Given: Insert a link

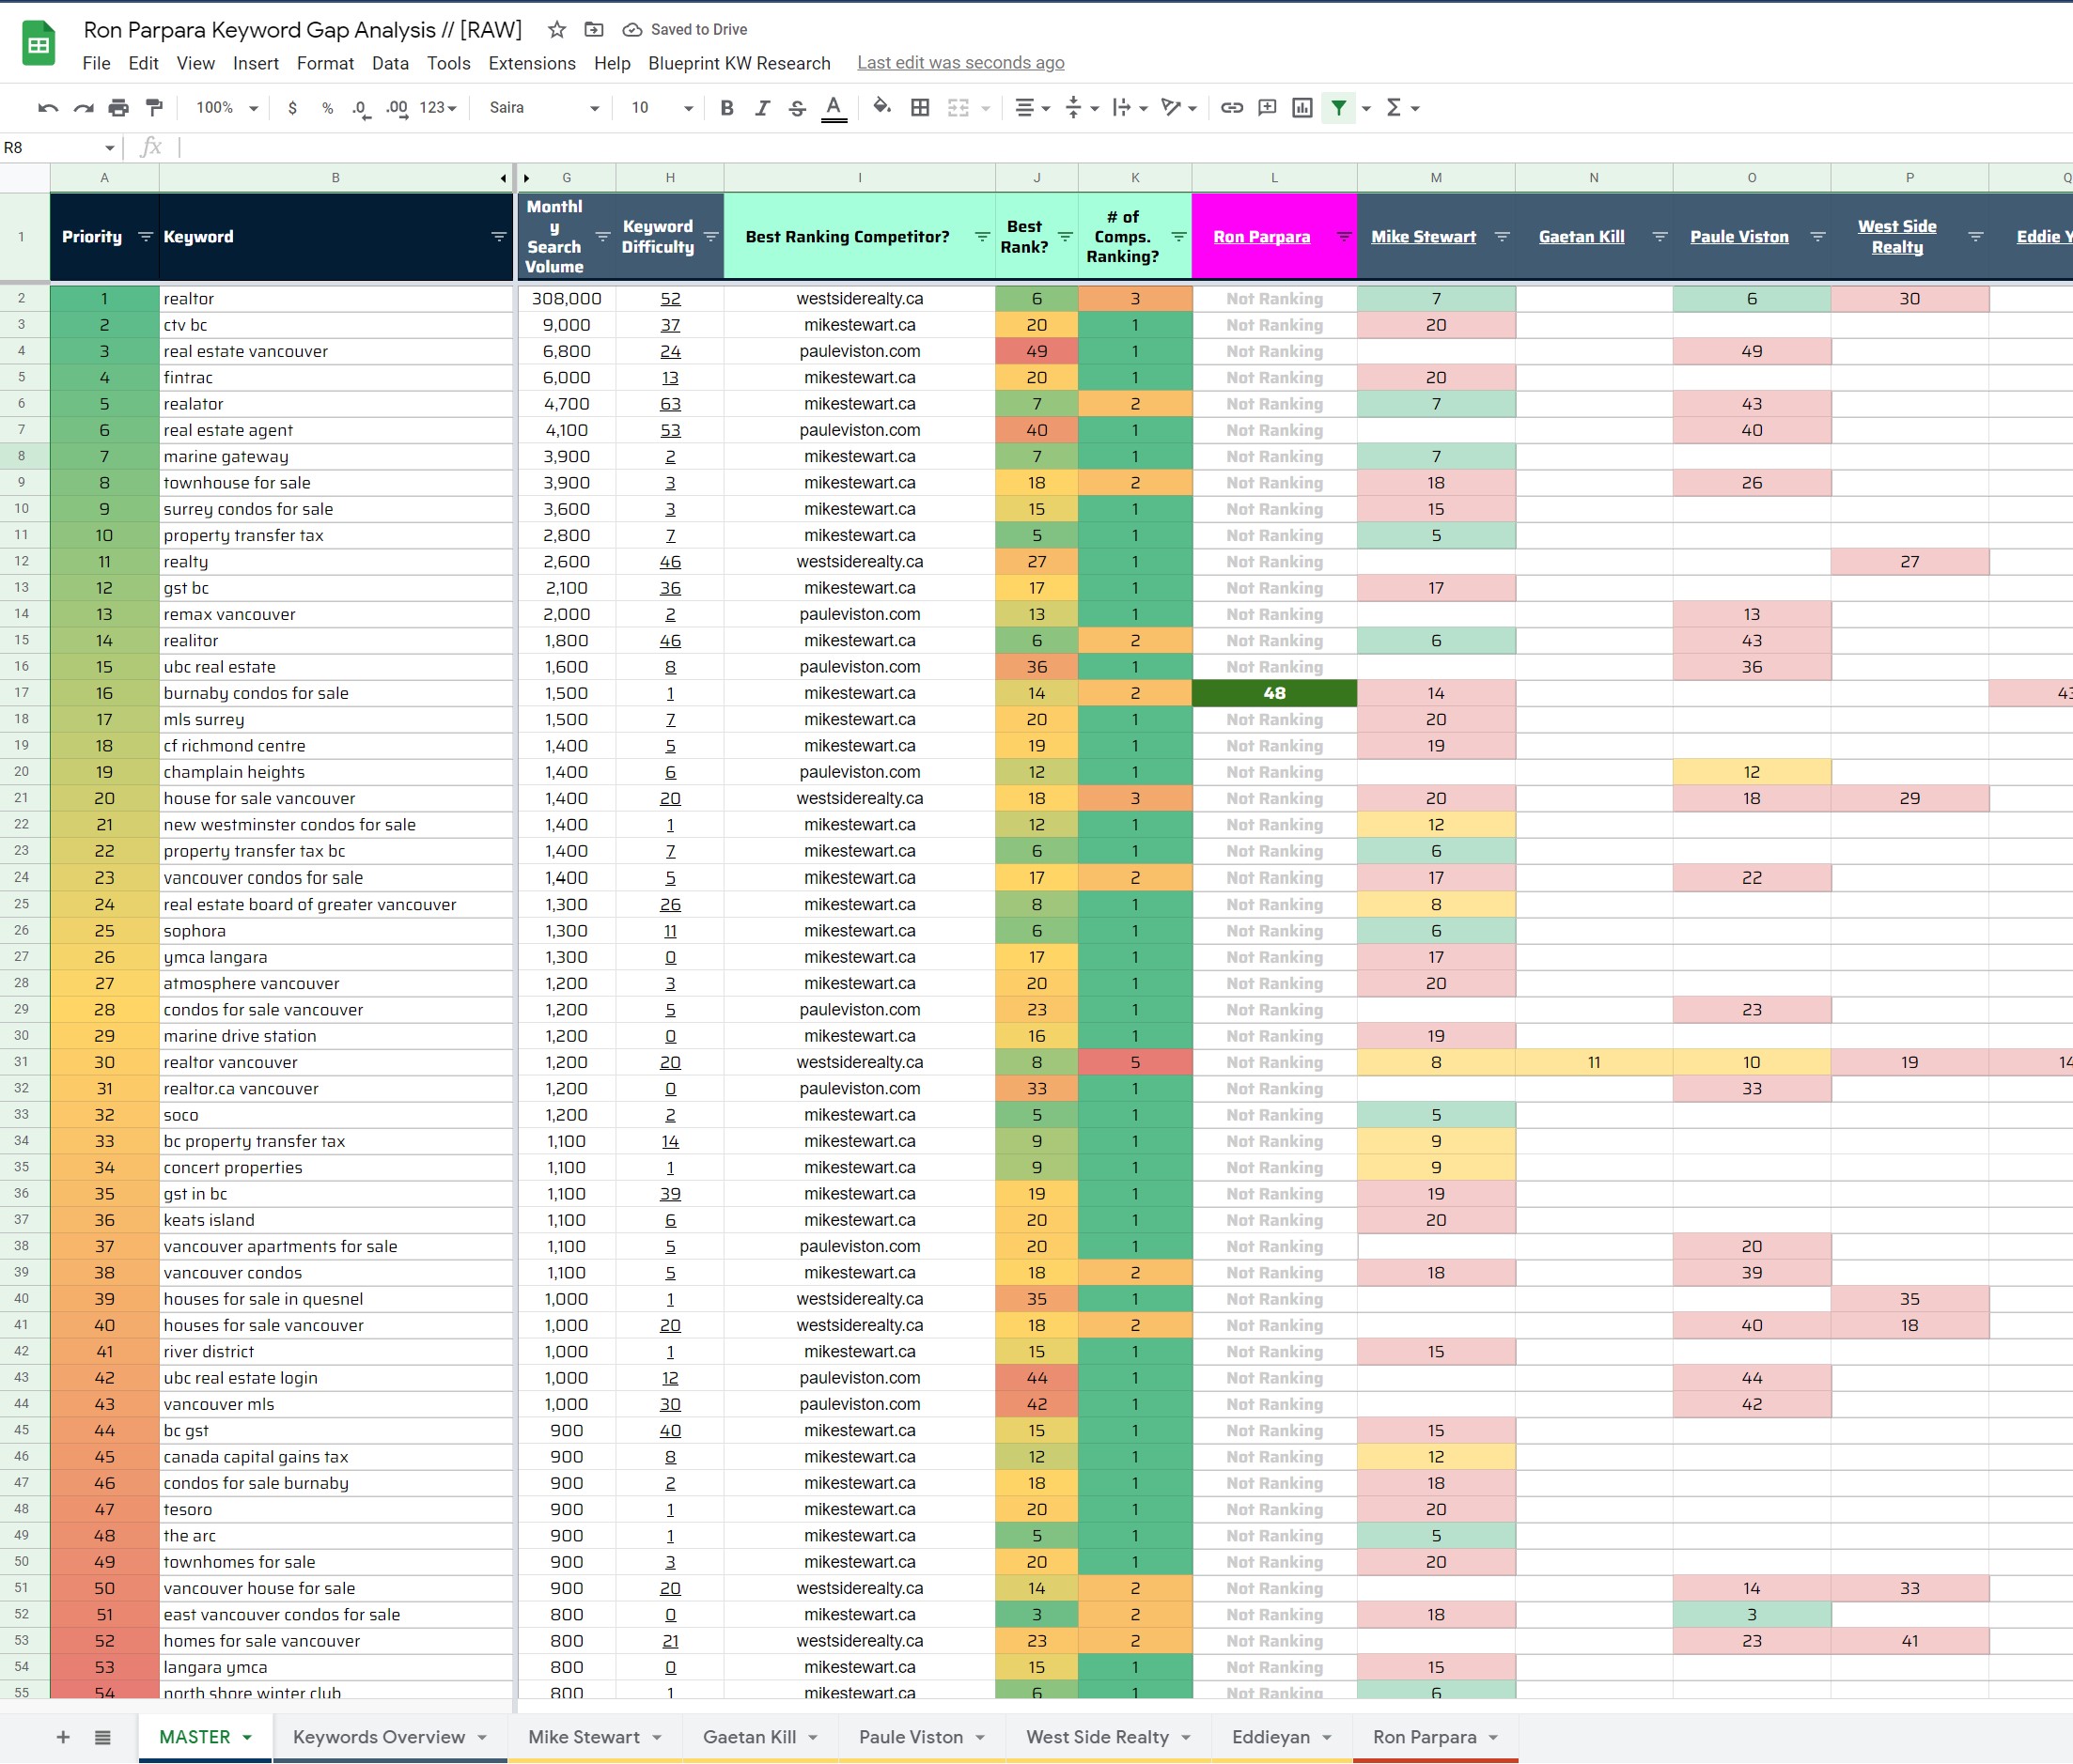Looking at the screenshot, I should (1232, 108).
